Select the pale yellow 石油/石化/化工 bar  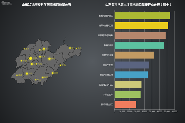coord(128,85)
